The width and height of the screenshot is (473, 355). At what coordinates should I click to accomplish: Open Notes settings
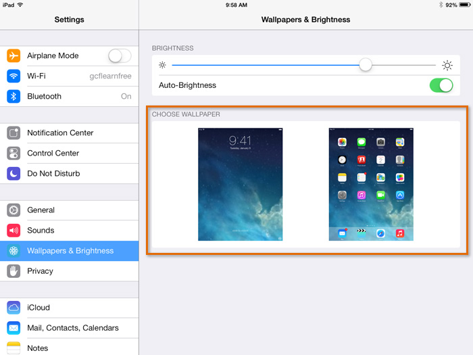tap(70, 347)
